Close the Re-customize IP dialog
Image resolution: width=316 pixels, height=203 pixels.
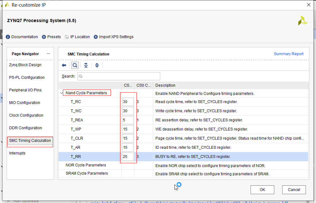308,5
